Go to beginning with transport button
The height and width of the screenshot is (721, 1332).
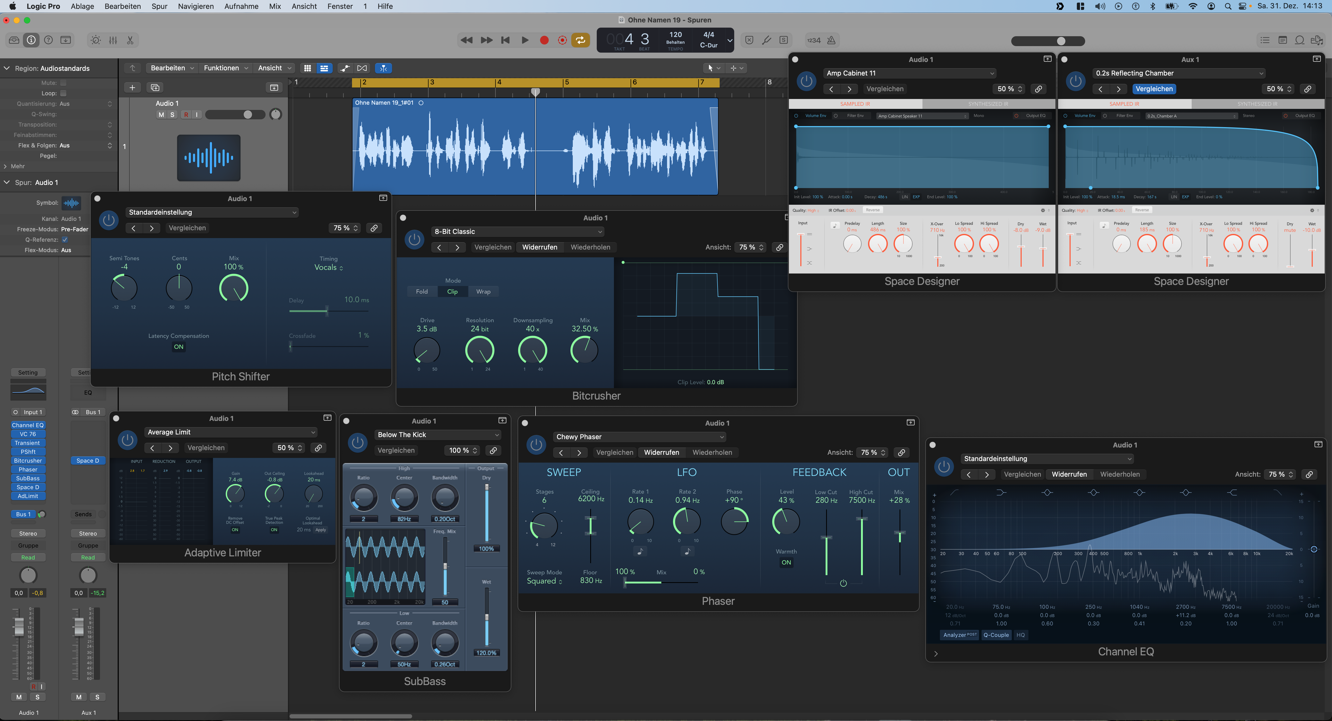505,40
